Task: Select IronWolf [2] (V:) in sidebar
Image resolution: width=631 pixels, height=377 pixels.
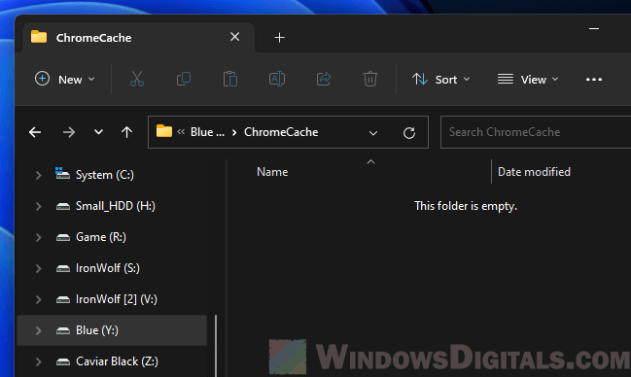Action: coord(112,299)
